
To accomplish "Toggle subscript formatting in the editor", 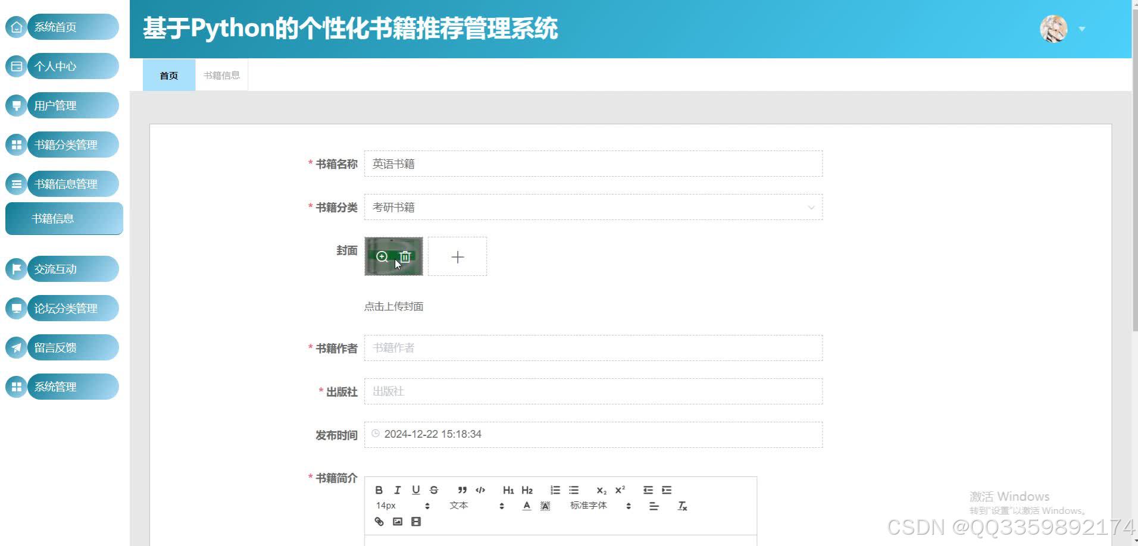I will point(602,489).
